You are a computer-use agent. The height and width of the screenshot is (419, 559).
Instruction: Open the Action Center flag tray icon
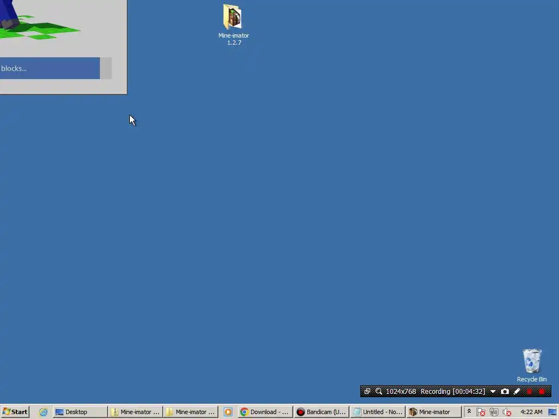click(480, 412)
